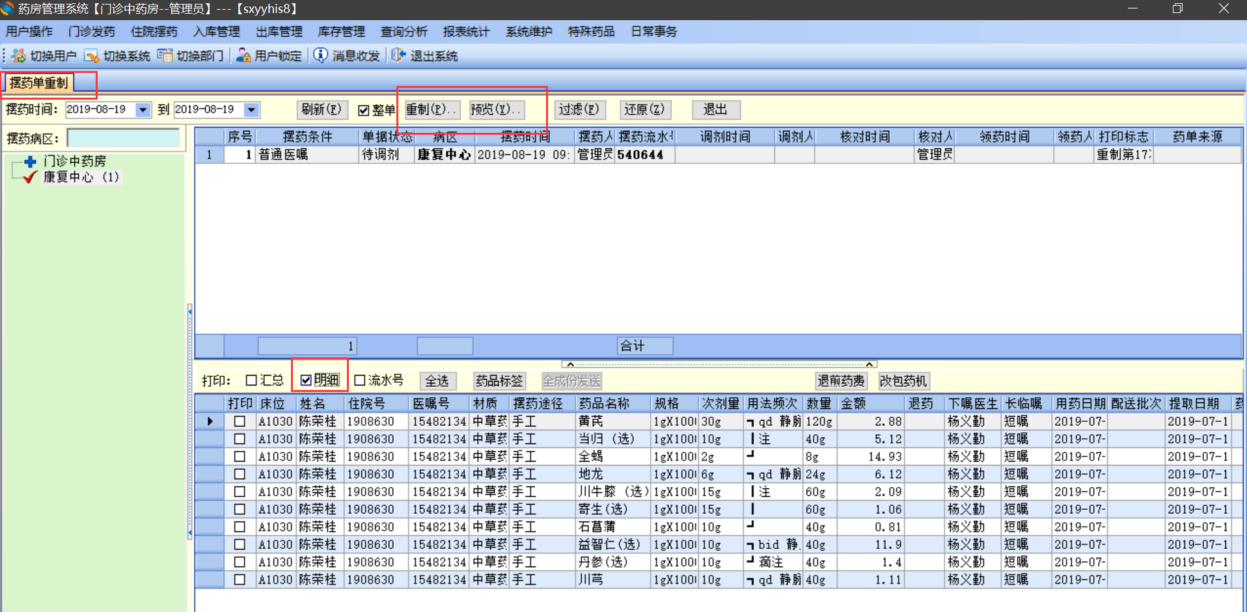
Task: Click the 药品标签 button
Action: pyautogui.click(x=499, y=381)
